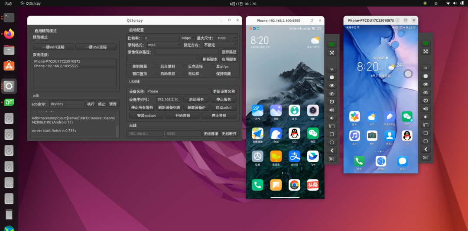Check the 后台录制 option

(158, 66)
